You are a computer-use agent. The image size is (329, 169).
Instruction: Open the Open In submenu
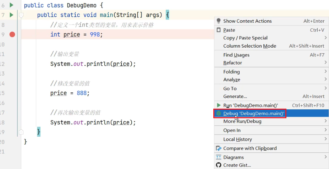pyautogui.click(x=271, y=130)
